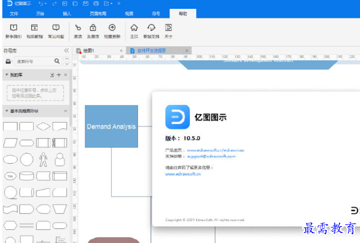Click the 关于 about icon
Viewport: 360px width, 243px height.
tap(168, 31)
